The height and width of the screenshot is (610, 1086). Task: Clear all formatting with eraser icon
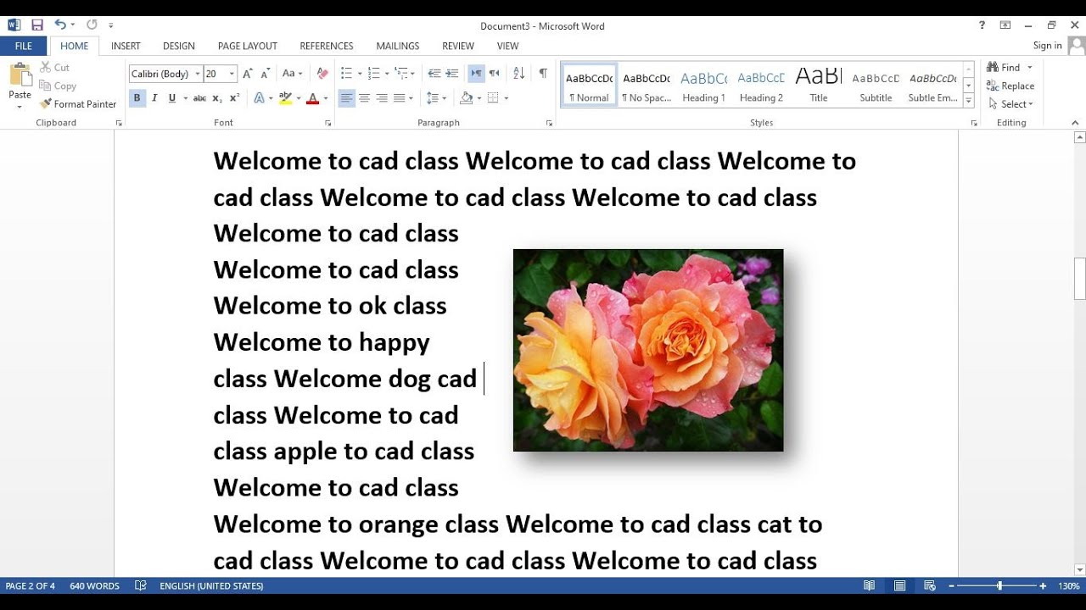click(x=322, y=74)
